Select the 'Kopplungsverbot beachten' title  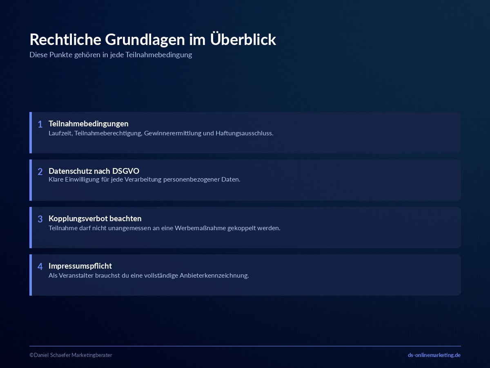pos(95,218)
